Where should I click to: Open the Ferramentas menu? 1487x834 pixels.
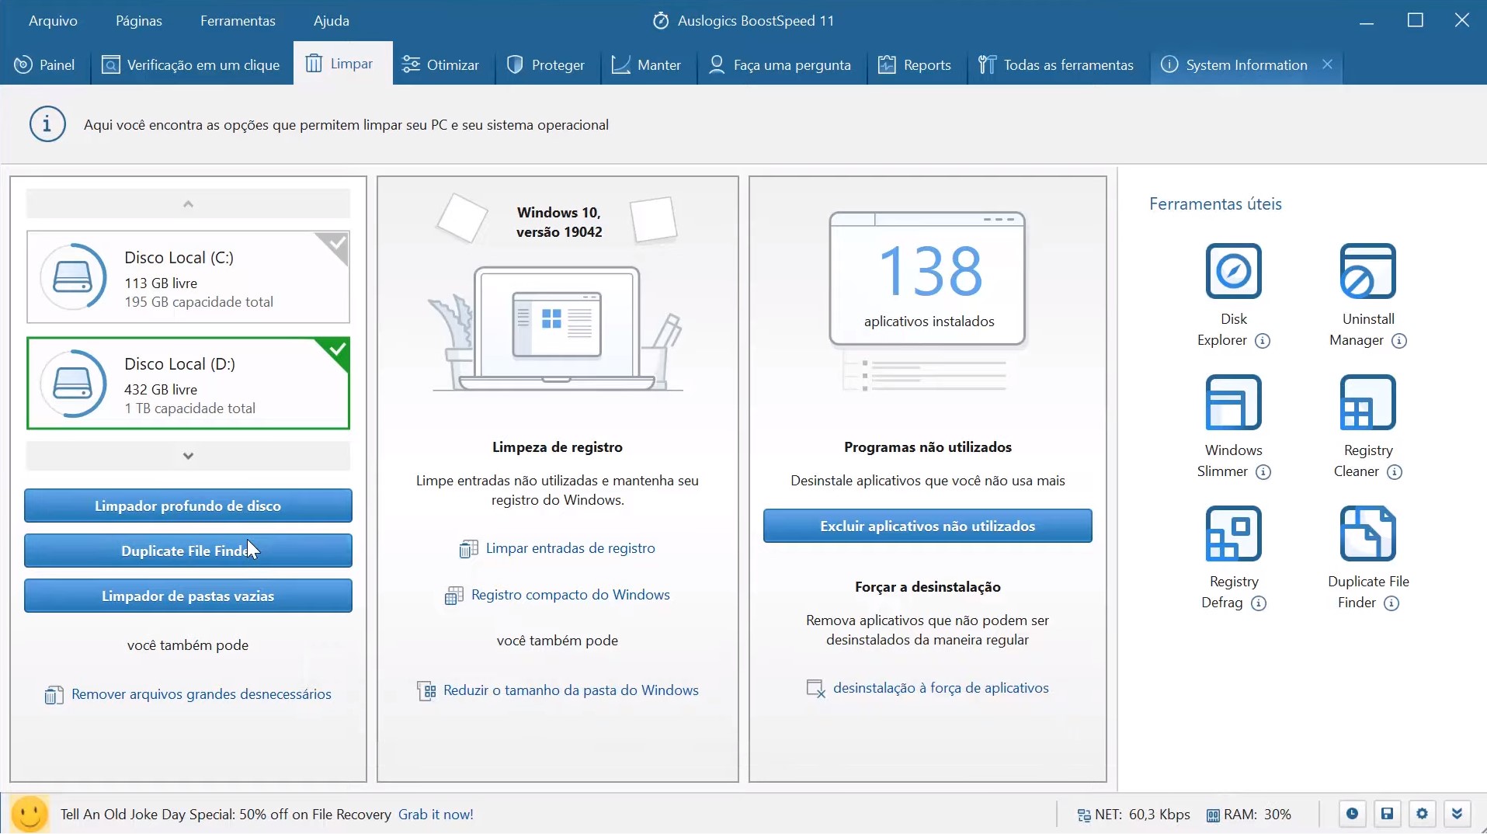coord(238,21)
